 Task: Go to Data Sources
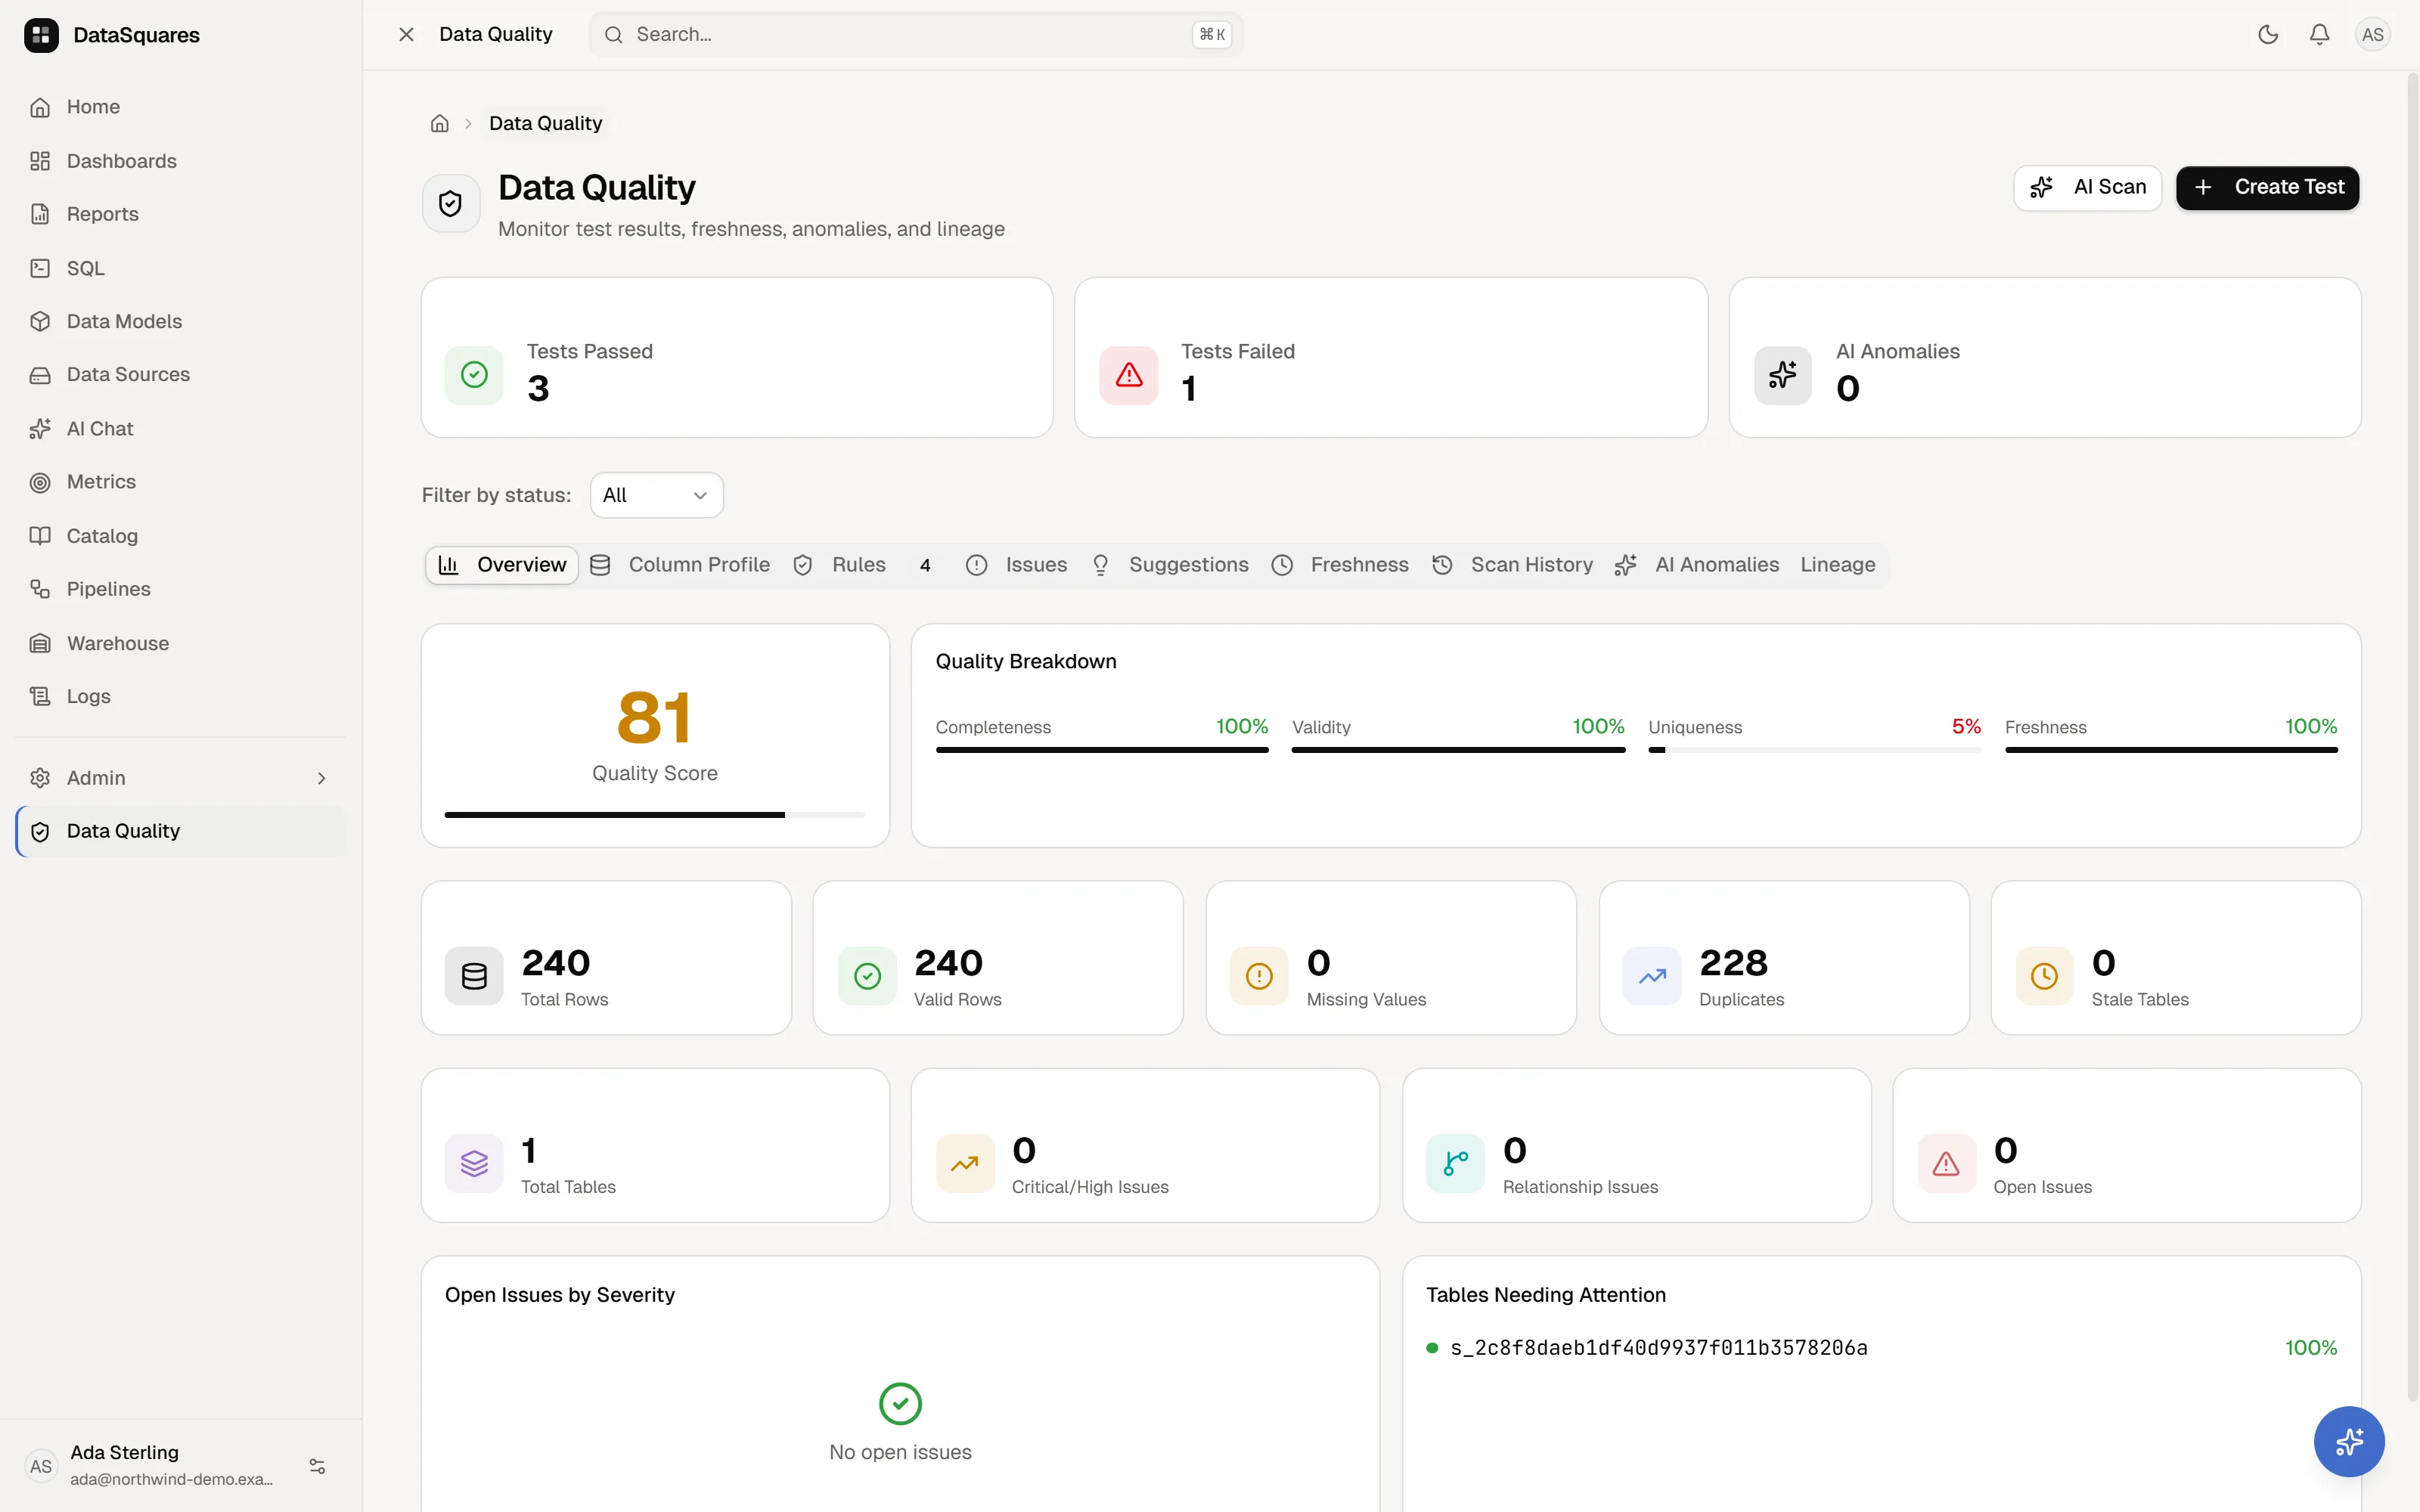(x=180, y=375)
